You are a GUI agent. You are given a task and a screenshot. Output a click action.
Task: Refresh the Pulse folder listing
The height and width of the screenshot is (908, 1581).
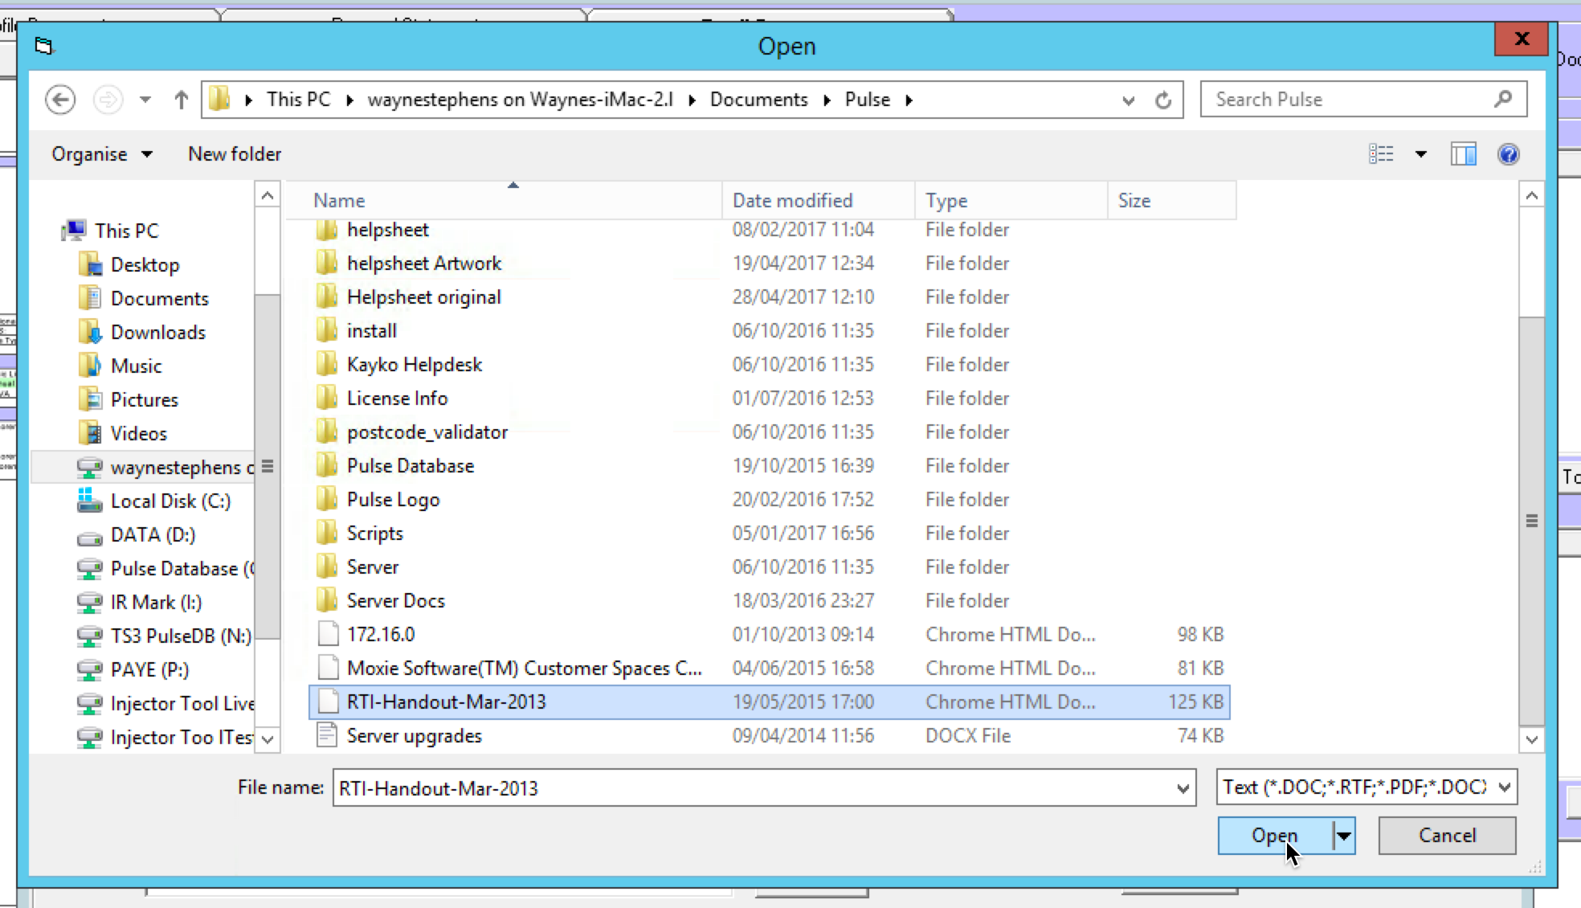[1162, 100]
